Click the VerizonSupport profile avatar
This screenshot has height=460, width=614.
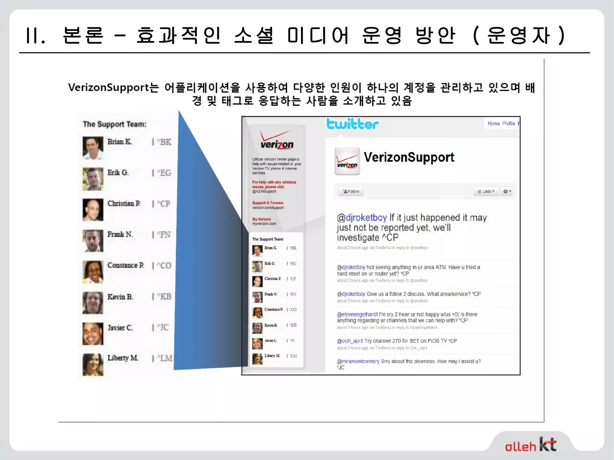pyautogui.click(x=347, y=161)
